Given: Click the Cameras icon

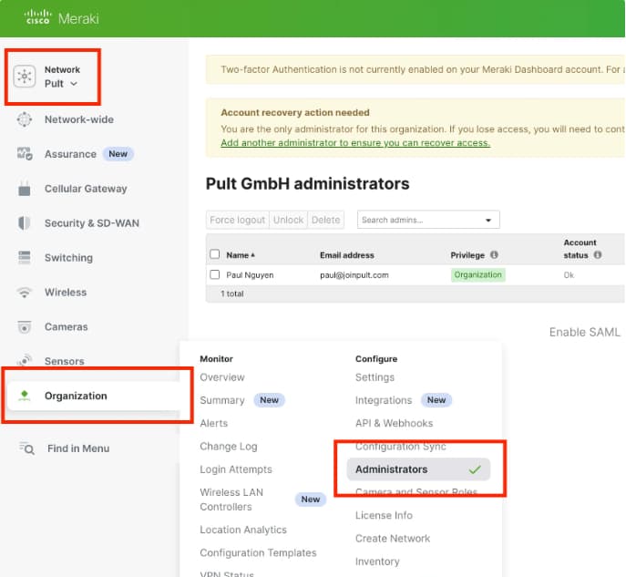Looking at the screenshot, I should tap(25, 326).
